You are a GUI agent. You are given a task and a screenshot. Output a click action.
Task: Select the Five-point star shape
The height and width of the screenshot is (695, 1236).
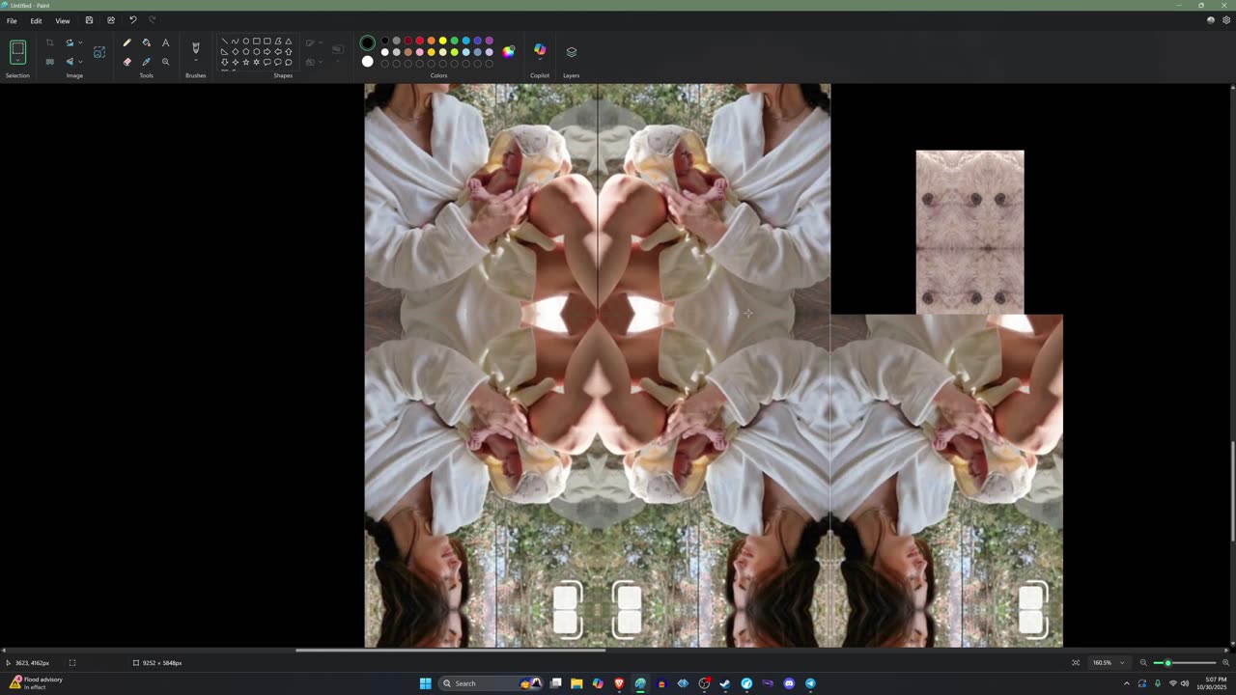[245, 63]
